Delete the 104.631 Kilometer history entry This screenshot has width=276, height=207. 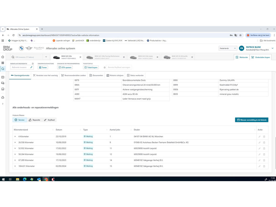click(264, 166)
